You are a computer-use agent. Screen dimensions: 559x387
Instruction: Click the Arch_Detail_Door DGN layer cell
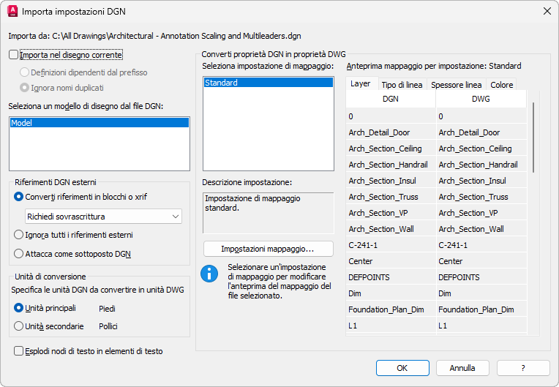pyautogui.click(x=391, y=132)
